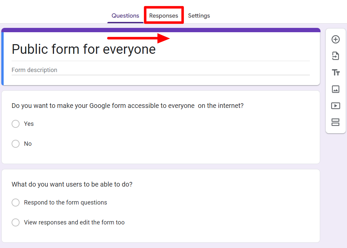Image resolution: width=347 pixels, height=248 pixels.
Task: Switch to the Questions tab
Action: tap(125, 16)
